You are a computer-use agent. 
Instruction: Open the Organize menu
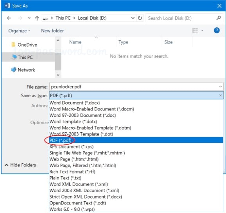(19, 31)
